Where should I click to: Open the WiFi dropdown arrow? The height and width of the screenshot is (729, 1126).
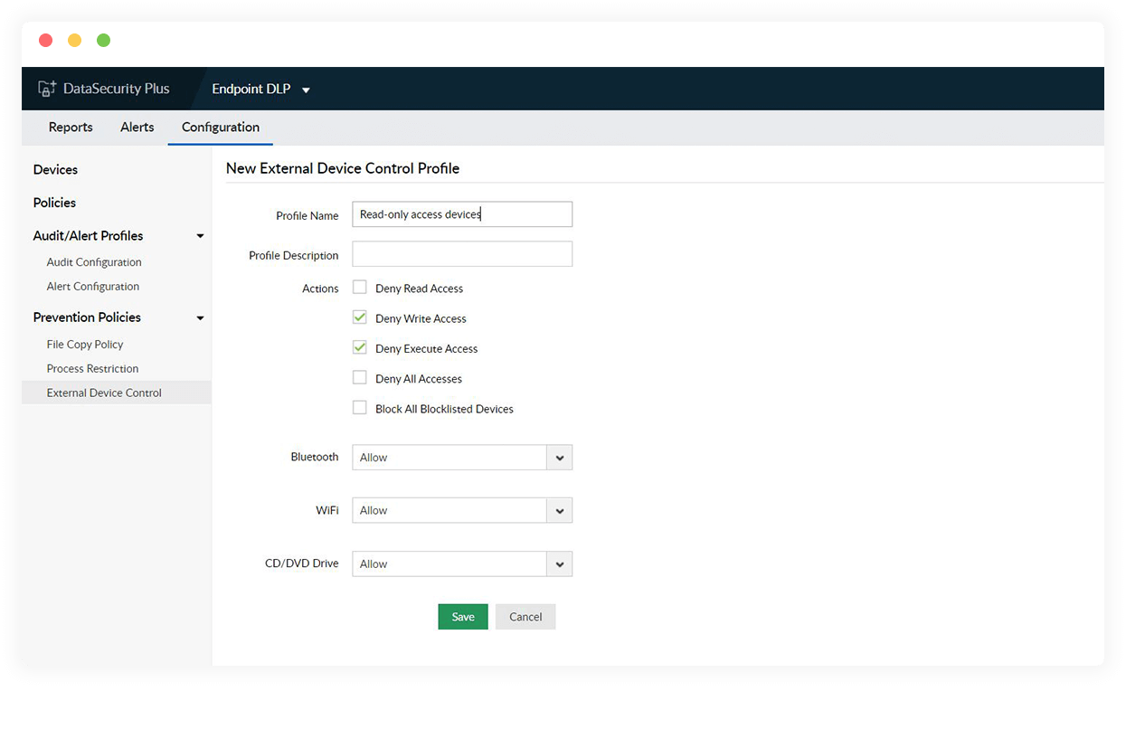tap(560, 510)
